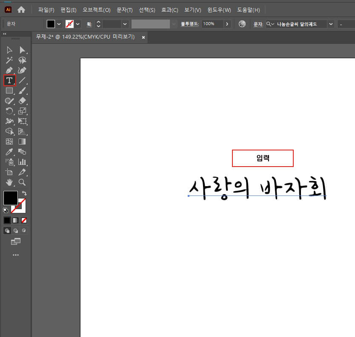Image resolution: width=355 pixels, height=337 pixels.
Task: Open the 편집(E) menu
Action: click(x=69, y=10)
